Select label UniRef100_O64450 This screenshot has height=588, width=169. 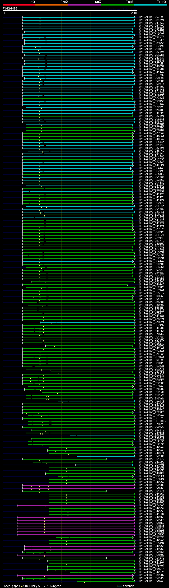point(152,87)
